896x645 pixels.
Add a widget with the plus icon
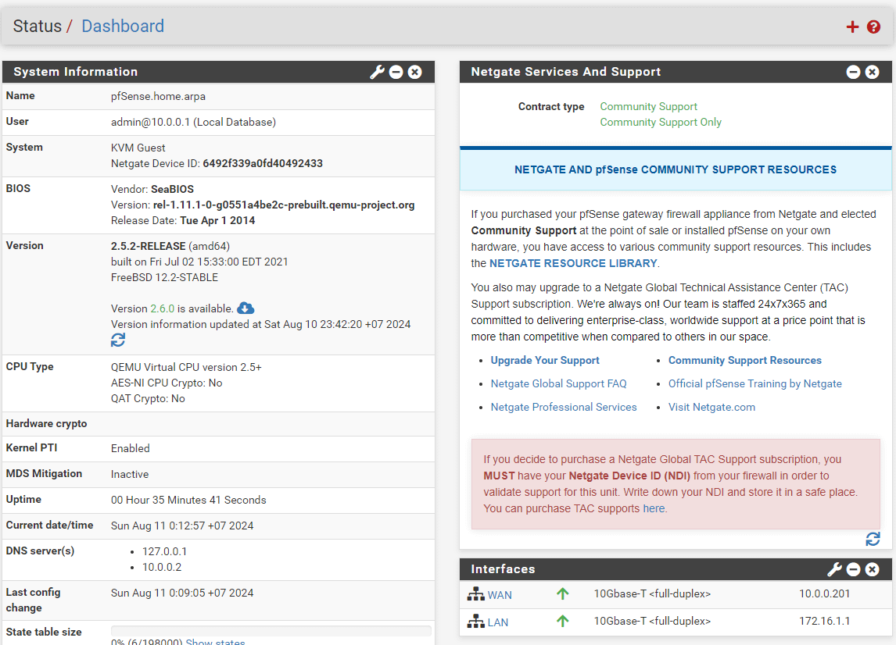click(852, 27)
